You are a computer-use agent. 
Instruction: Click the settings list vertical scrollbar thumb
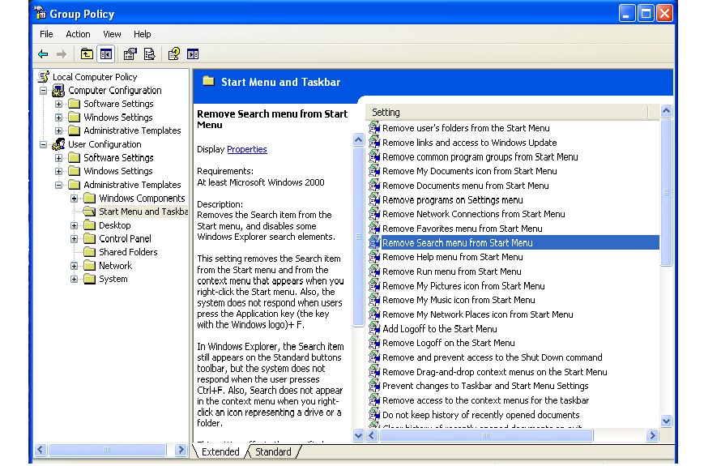666,192
